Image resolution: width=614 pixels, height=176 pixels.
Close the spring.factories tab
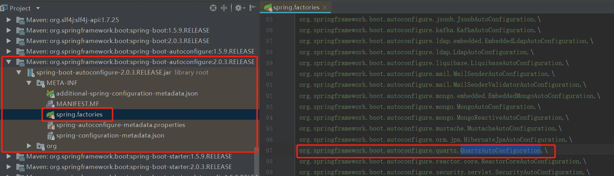(325, 7)
